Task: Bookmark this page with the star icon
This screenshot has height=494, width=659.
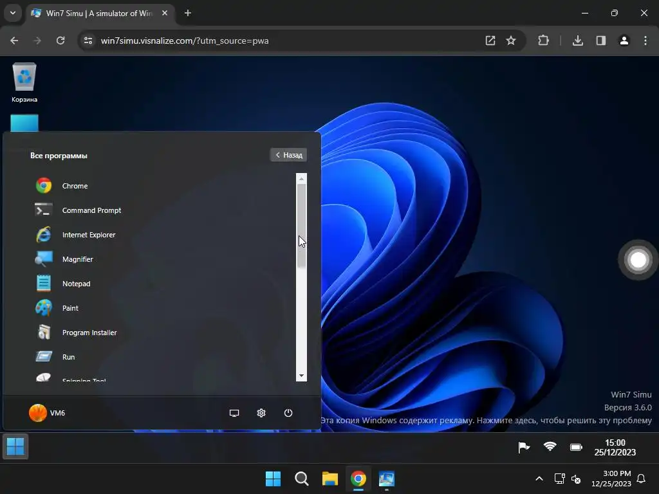Action: tap(510, 41)
